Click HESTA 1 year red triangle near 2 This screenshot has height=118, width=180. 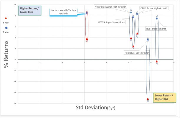pos(133,46)
